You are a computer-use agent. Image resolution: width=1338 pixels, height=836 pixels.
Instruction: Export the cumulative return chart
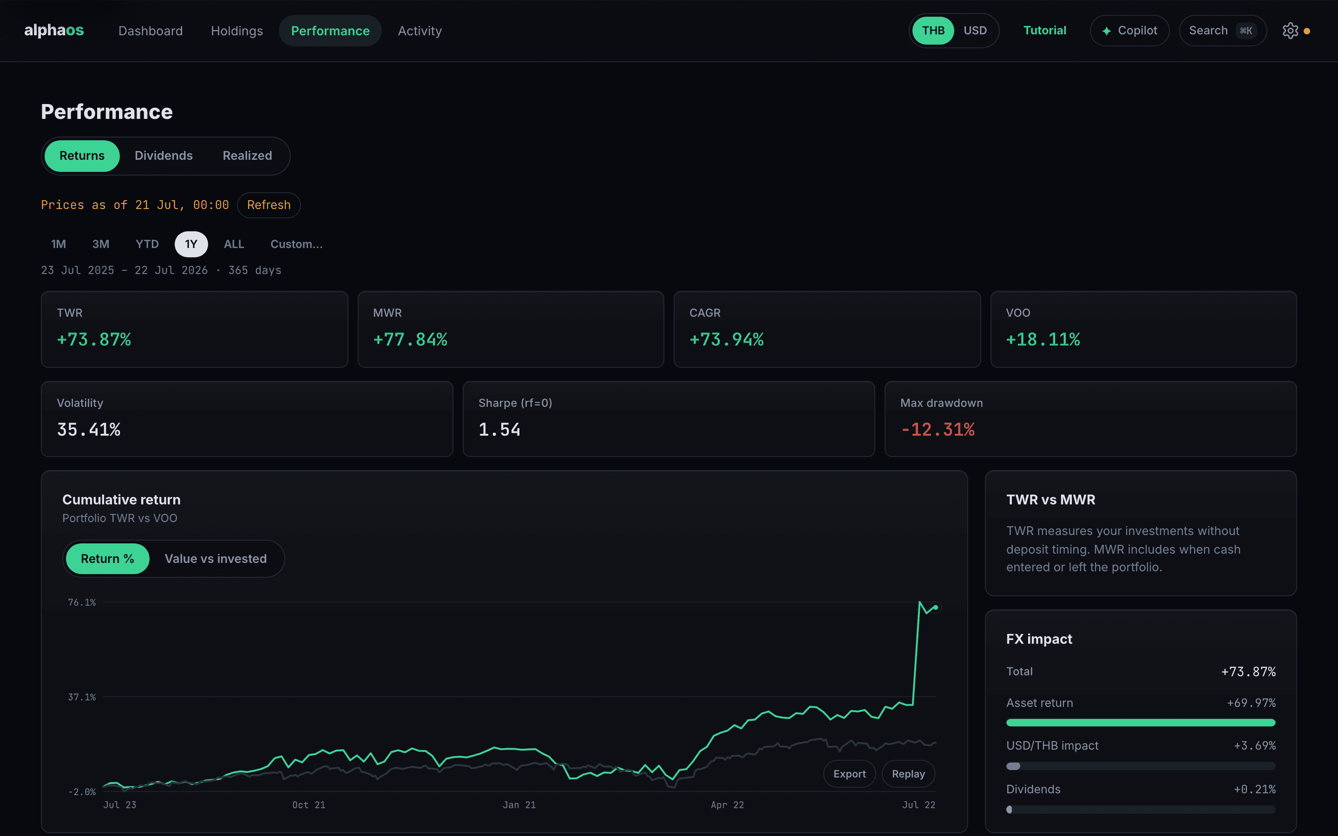(x=849, y=773)
